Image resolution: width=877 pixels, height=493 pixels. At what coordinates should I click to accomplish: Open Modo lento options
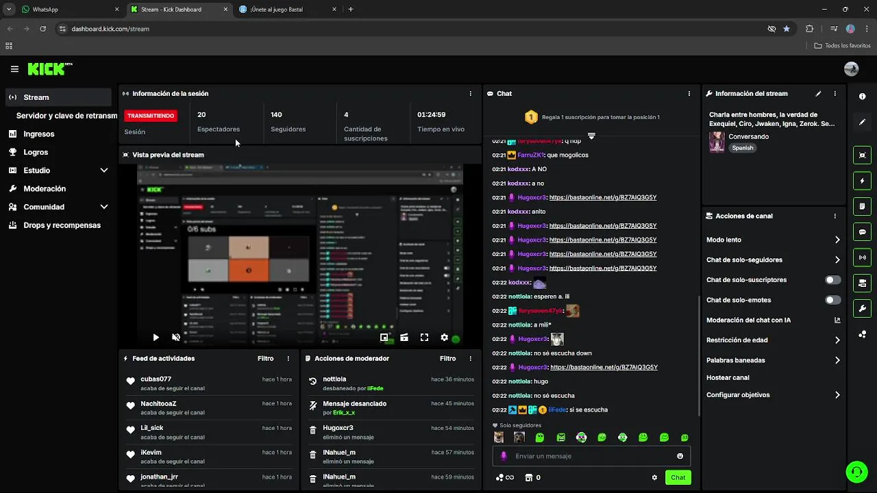click(773, 240)
